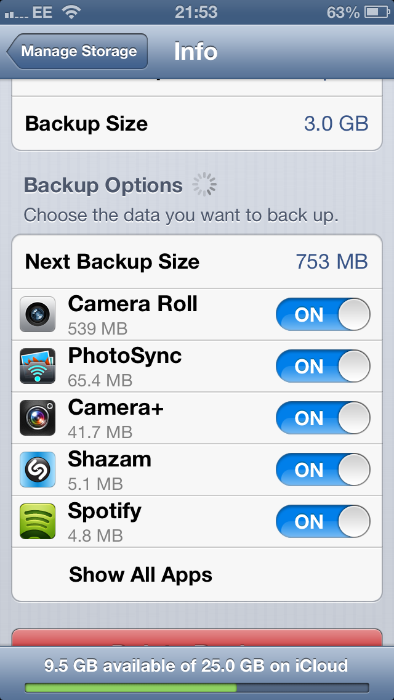Viewport: 394px width, 700px height.
Task: Select the Next Backup Size row
Action: pos(197,262)
